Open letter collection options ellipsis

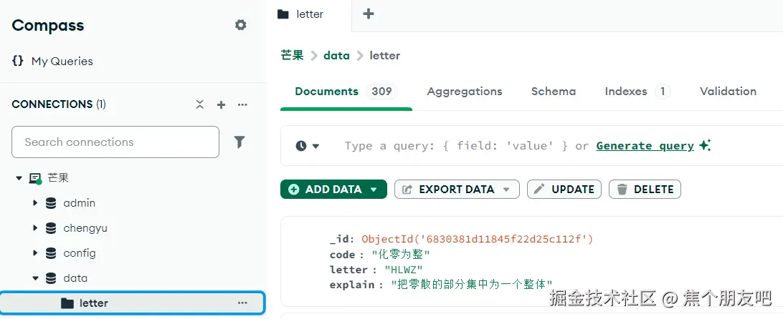[242, 303]
